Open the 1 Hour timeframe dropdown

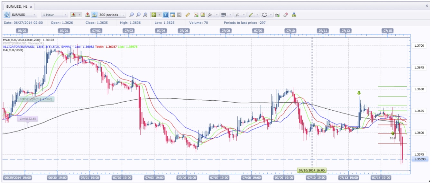55,15
